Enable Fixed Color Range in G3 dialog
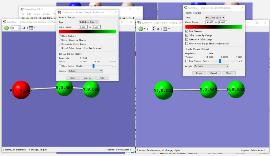 [x=60, y=48]
